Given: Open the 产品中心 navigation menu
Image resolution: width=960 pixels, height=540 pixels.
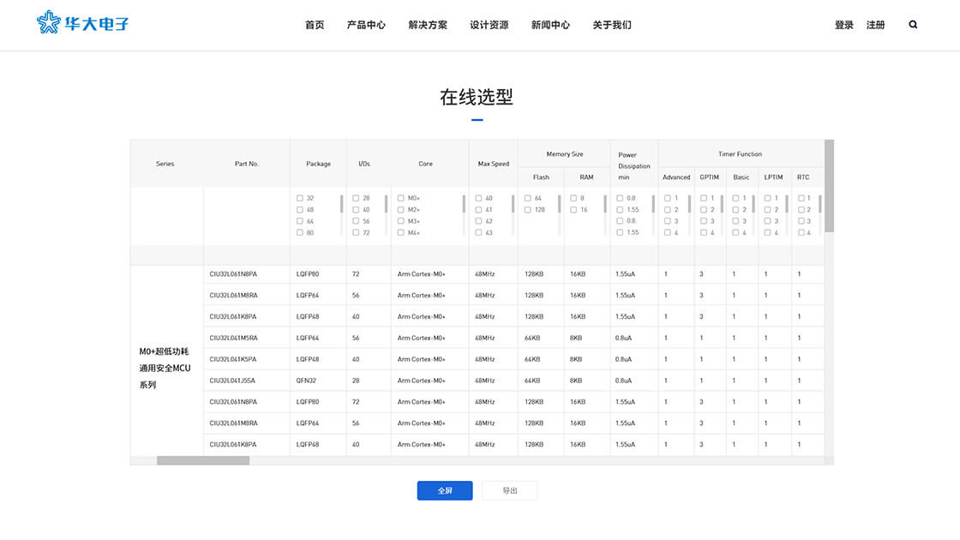Looking at the screenshot, I should point(366,25).
